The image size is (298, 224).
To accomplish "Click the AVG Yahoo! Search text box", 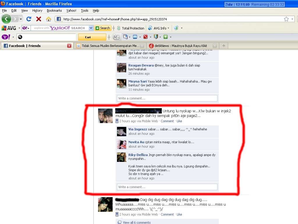I will point(60,28).
